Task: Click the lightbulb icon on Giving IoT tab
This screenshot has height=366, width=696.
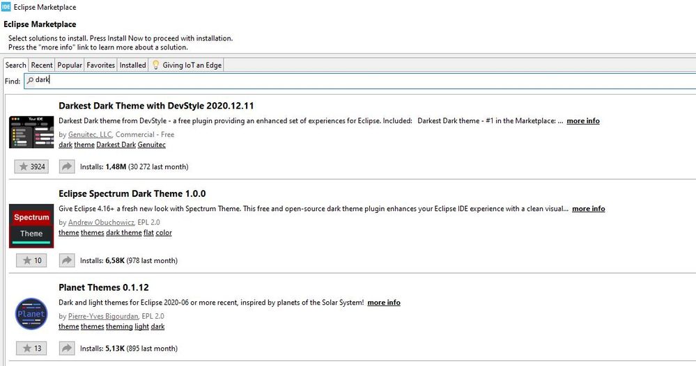Action: pyautogui.click(x=156, y=65)
